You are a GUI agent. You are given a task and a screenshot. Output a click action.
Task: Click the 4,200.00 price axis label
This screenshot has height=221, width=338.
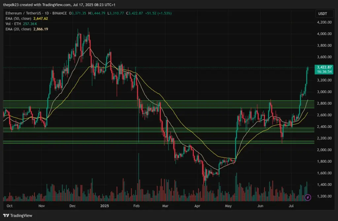pyautogui.click(x=324, y=22)
